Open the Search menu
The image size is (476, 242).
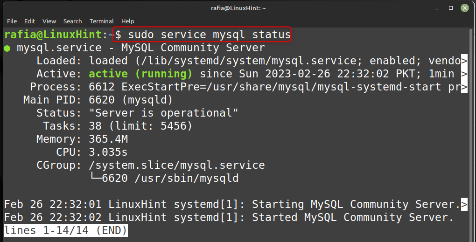(72, 21)
